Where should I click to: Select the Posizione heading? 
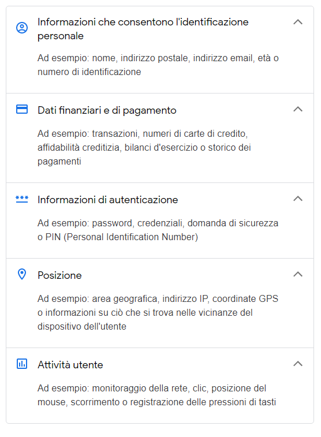59,275
